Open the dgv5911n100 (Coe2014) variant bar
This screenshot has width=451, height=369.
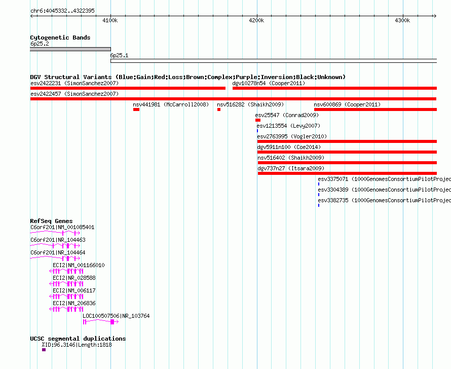(347, 152)
